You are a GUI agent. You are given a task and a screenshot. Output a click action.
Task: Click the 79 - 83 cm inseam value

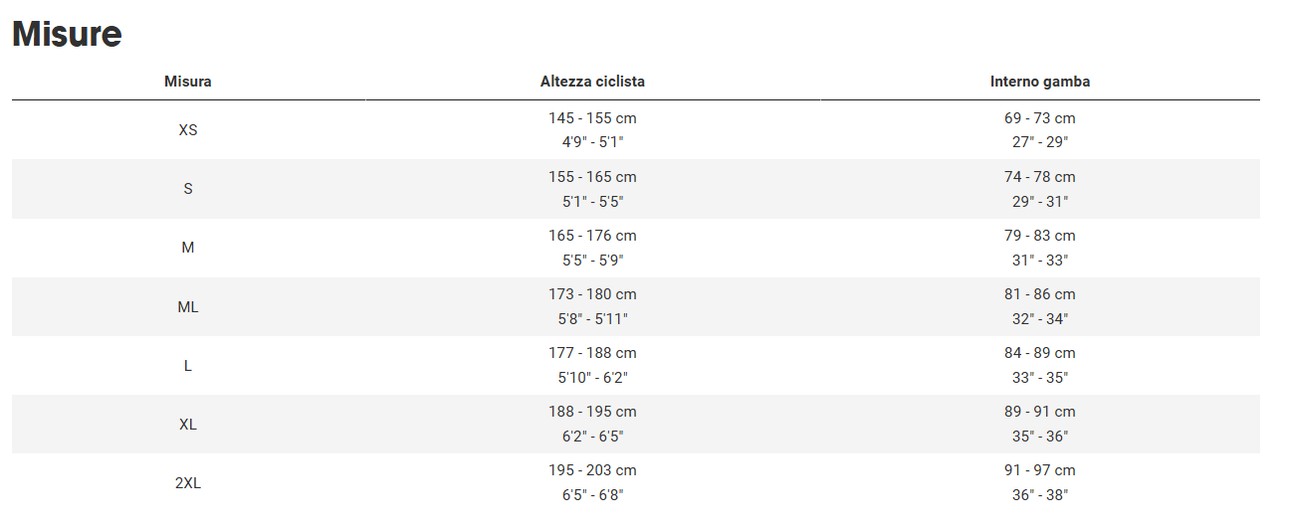click(x=1040, y=236)
